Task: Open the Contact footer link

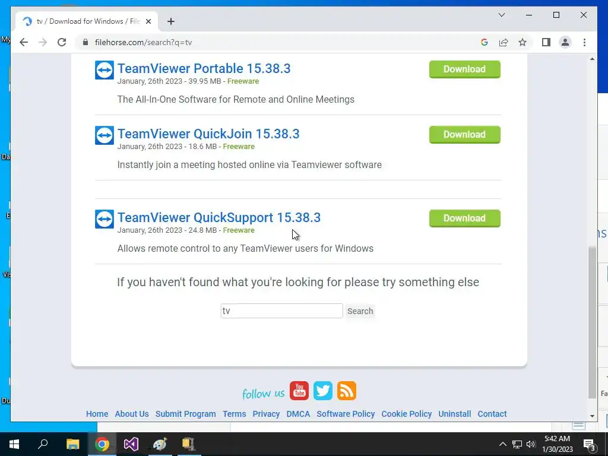Action: pyautogui.click(x=492, y=414)
